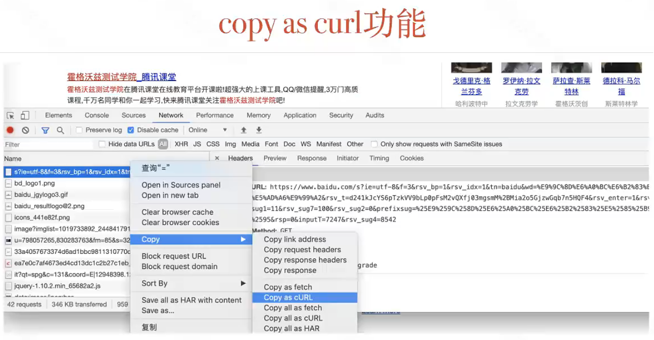654x340 pixels.
Task: Open the Security panel tab
Action: [x=341, y=116]
